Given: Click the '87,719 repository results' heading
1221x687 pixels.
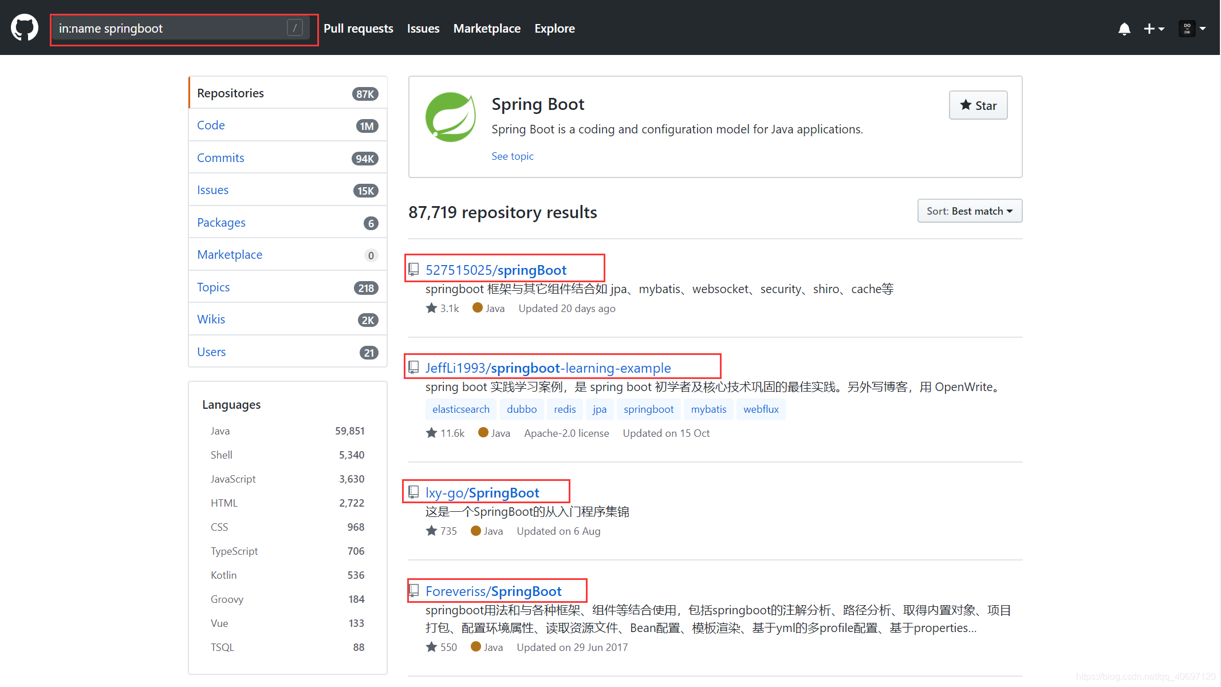Looking at the screenshot, I should pos(502,212).
